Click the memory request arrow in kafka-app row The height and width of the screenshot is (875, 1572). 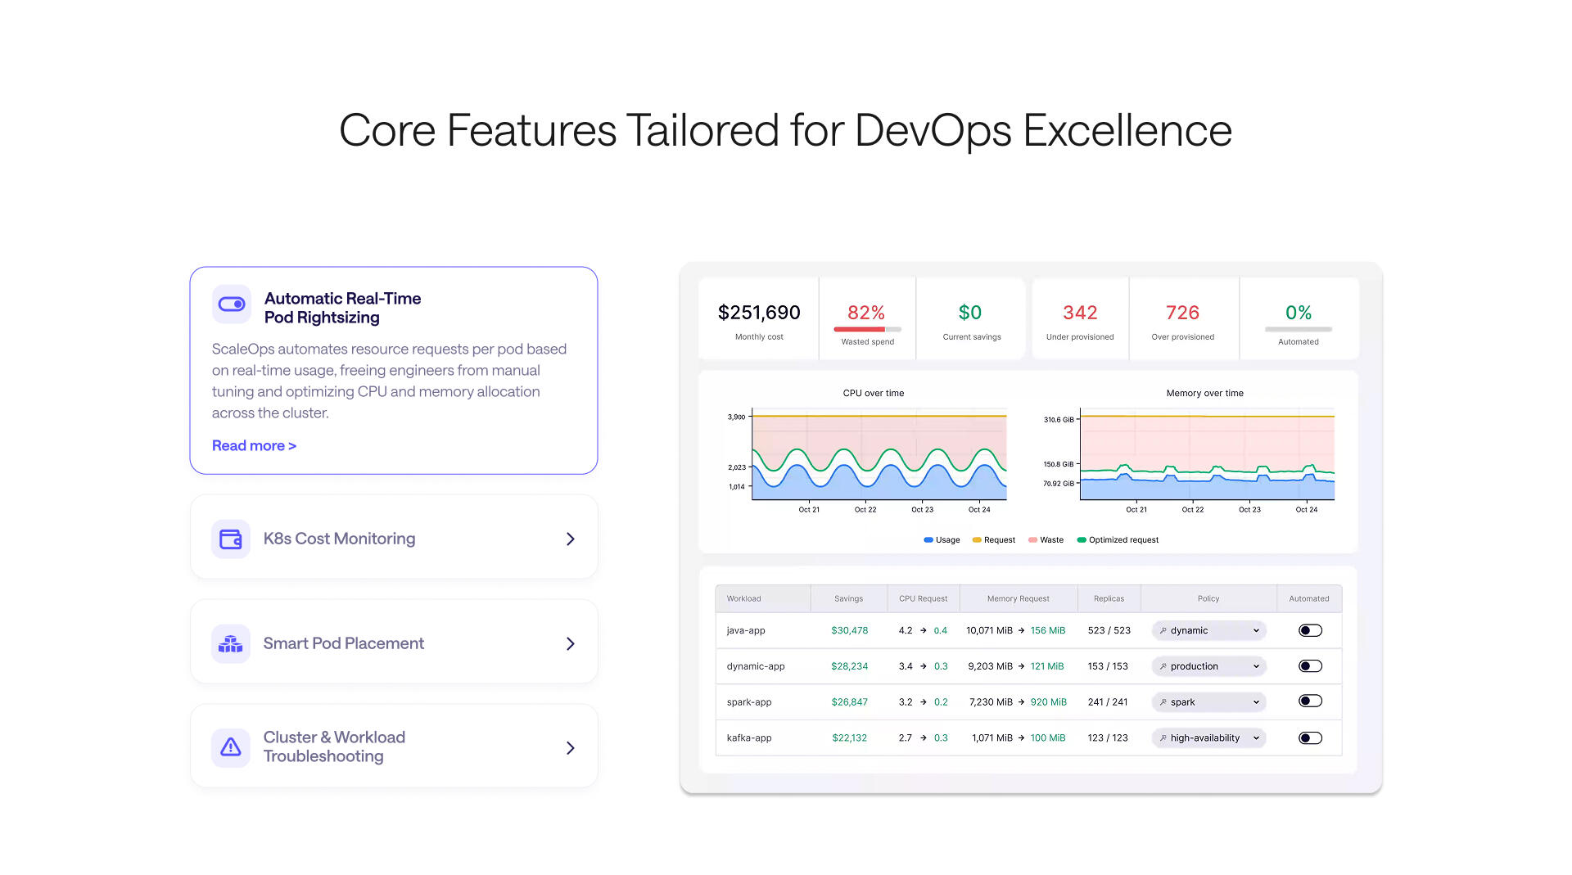[1021, 738]
